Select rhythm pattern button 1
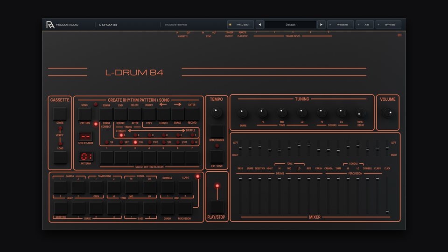Screen dimensions: 448x252 107,158
